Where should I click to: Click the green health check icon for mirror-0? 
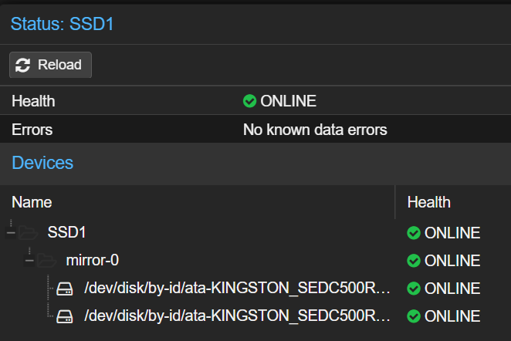414,261
